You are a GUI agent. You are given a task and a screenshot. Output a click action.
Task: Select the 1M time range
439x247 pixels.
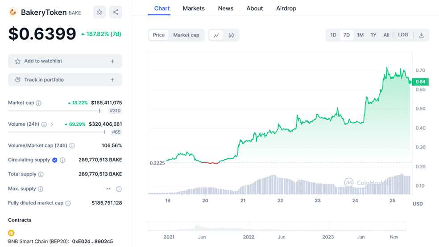[x=360, y=35]
